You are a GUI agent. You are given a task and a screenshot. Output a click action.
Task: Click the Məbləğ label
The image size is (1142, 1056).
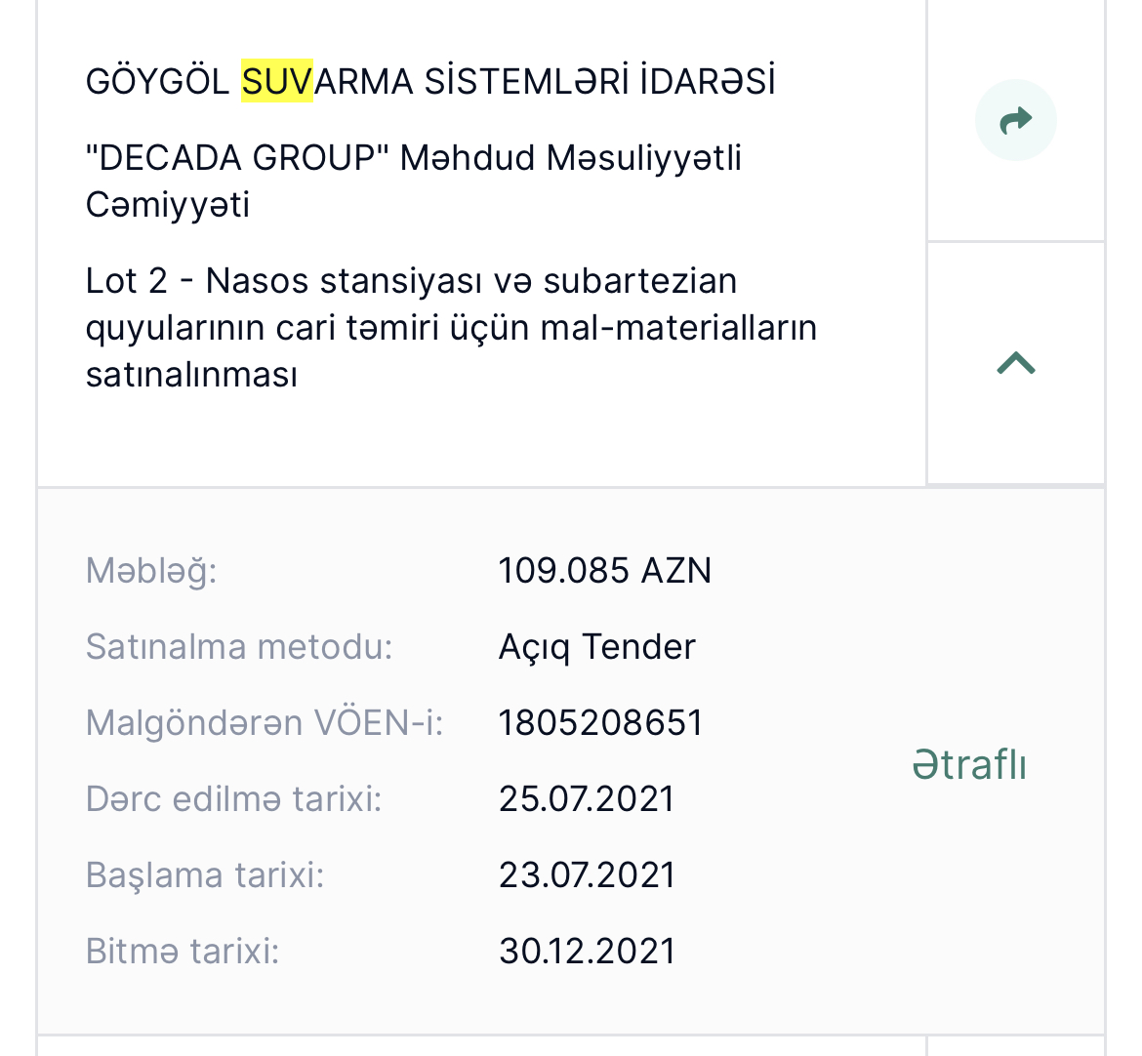(151, 571)
